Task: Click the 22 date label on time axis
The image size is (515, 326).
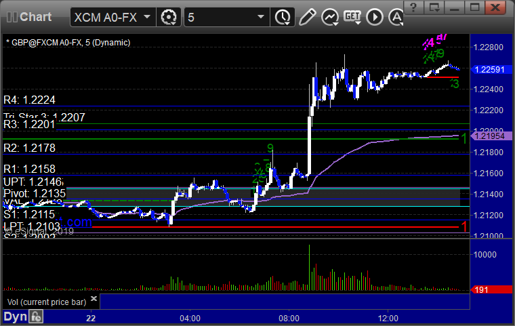Action: click(x=91, y=319)
